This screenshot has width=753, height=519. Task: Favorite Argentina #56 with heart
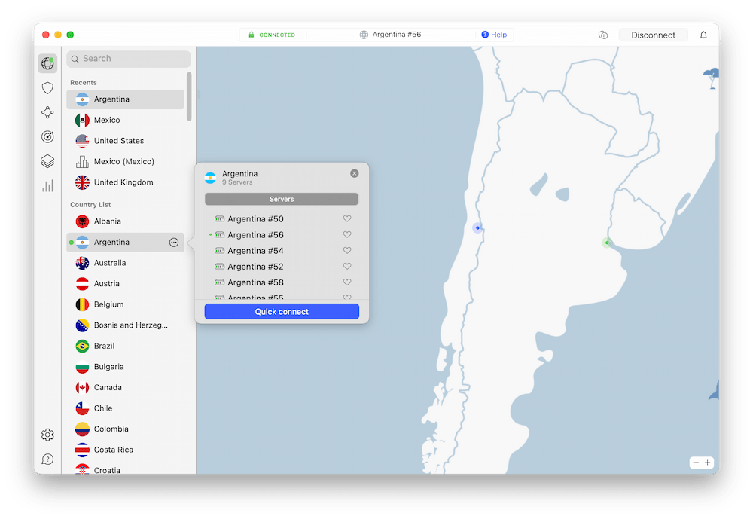click(x=347, y=234)
